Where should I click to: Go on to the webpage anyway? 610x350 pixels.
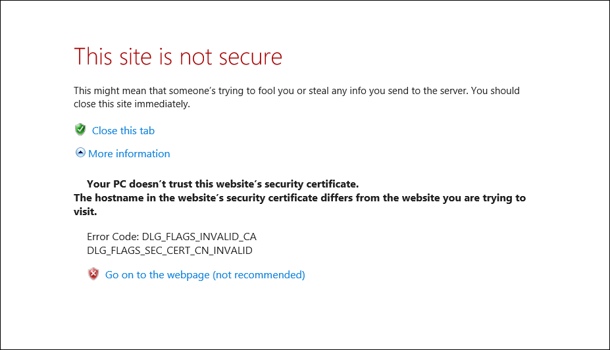[x=158, y=274]
